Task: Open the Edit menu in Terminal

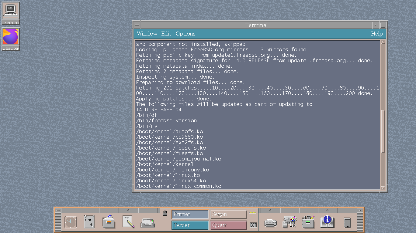Action: point(166,34)
